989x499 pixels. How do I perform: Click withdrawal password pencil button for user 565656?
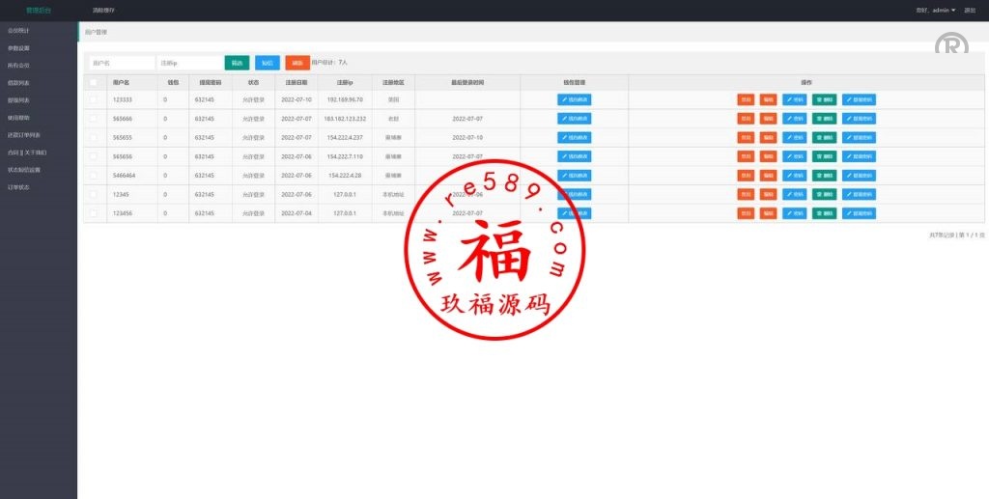coord(859,156)
